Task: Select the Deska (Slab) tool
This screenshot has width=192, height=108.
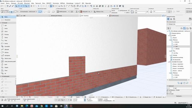Action: point(8,43)
